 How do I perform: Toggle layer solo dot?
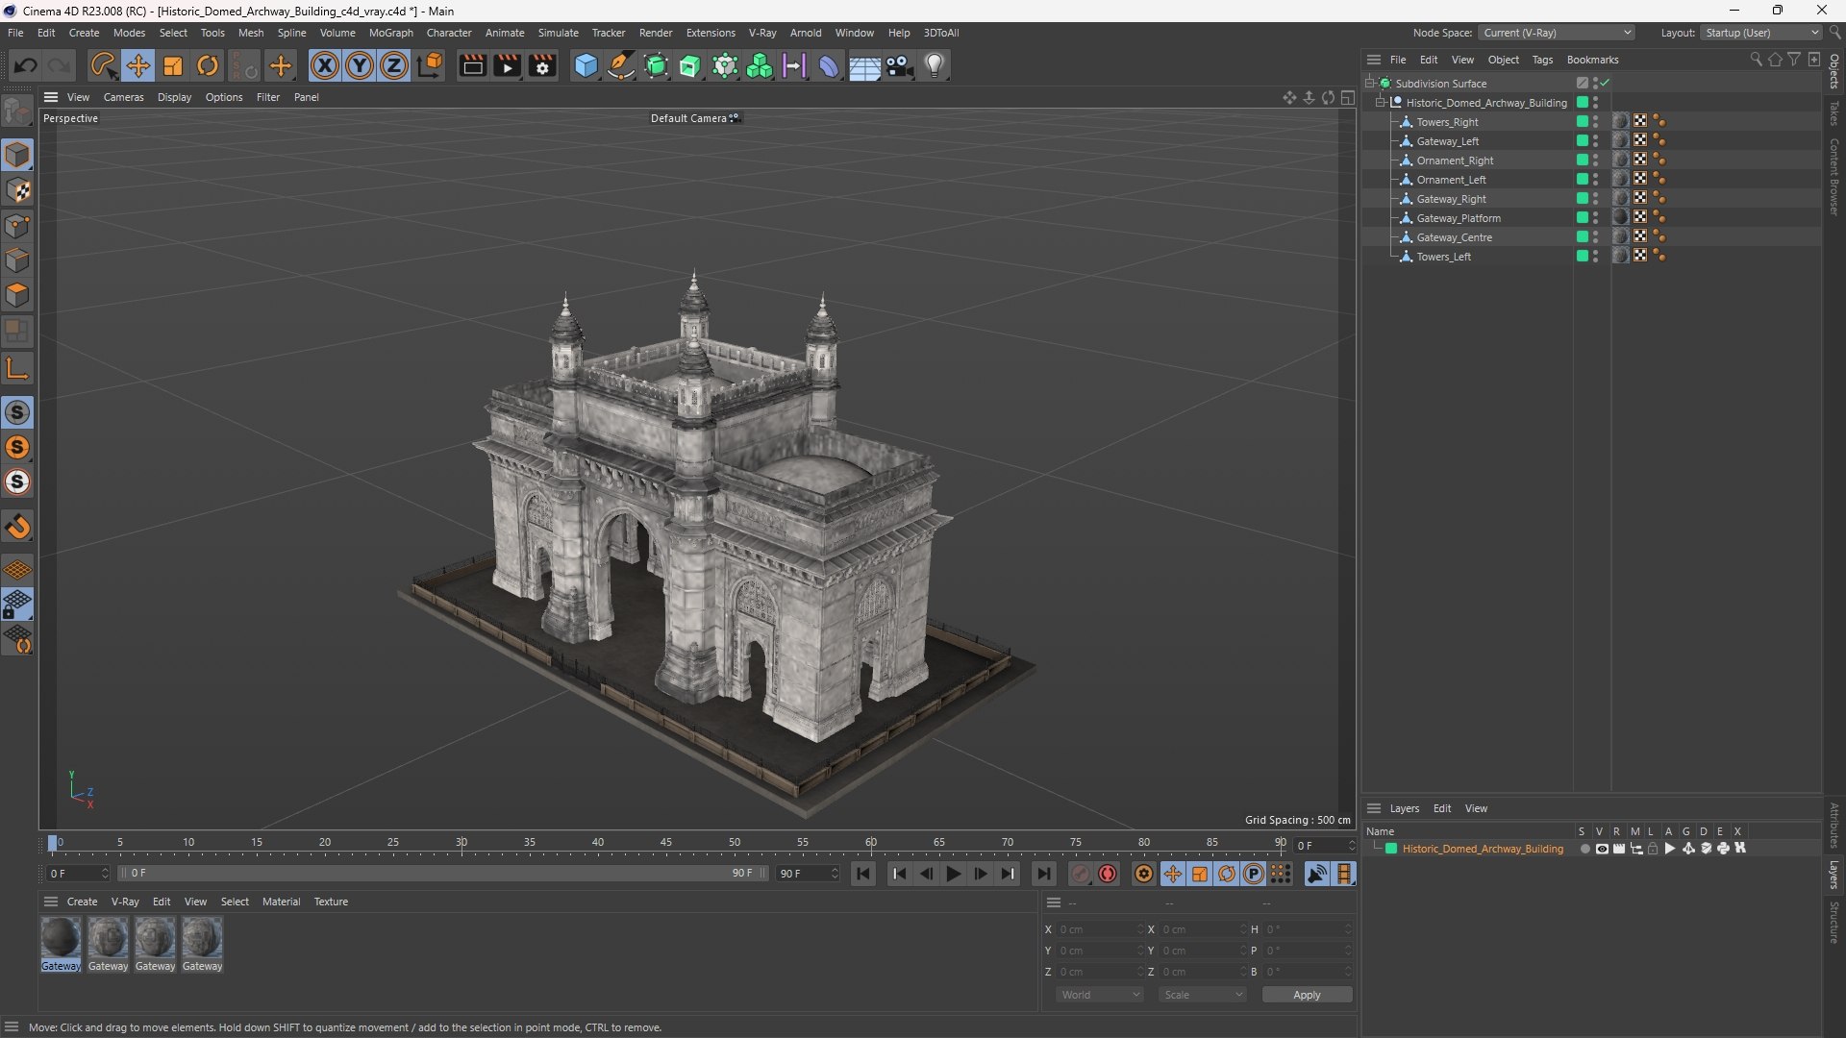[x=1584, y=849]
